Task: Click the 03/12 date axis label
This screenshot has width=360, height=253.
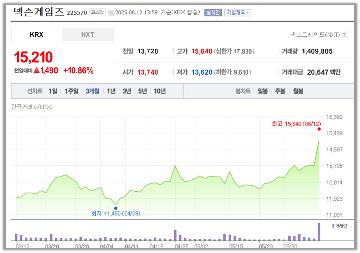Action: point(22,246)
